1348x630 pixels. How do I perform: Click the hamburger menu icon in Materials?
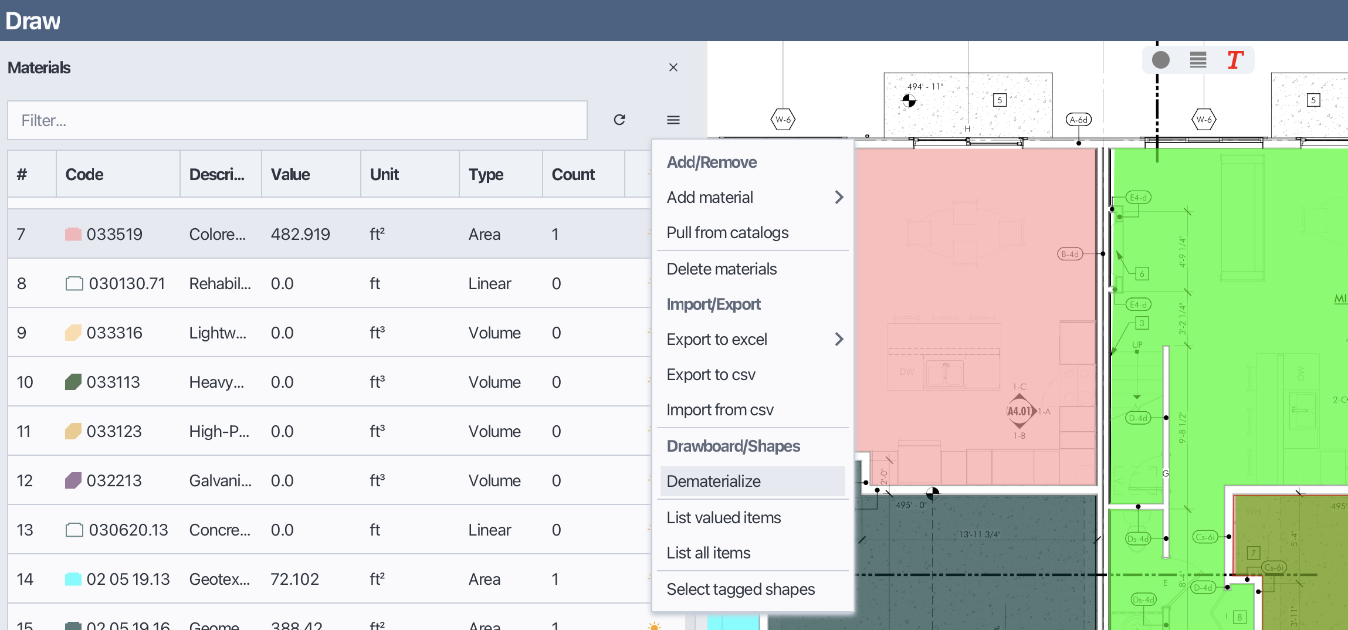[x=673, y=120]
